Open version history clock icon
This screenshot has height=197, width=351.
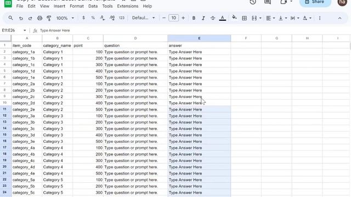[x=253, y=2]
